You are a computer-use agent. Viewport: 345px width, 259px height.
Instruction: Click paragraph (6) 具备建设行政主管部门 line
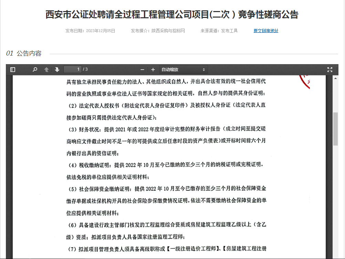click(167, 225)
